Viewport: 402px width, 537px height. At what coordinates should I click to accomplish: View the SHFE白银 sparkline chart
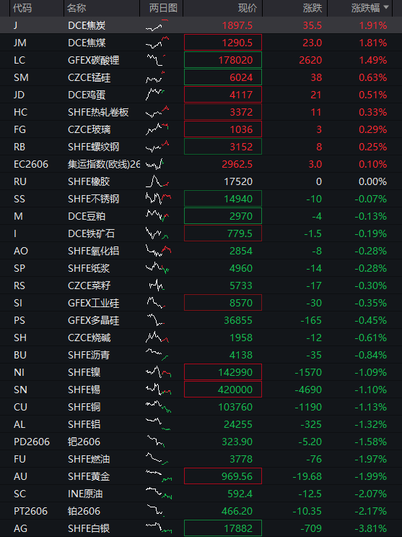pos(158,528)
